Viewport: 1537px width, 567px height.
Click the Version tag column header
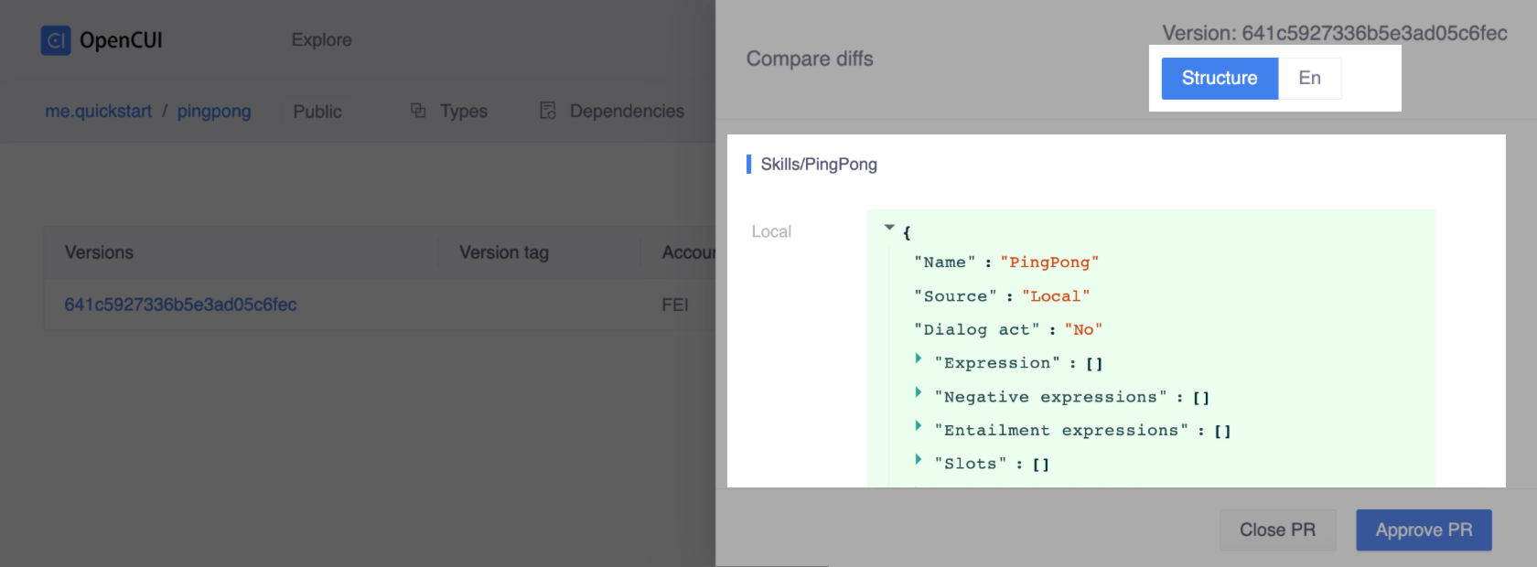click(x=504, y=252)
